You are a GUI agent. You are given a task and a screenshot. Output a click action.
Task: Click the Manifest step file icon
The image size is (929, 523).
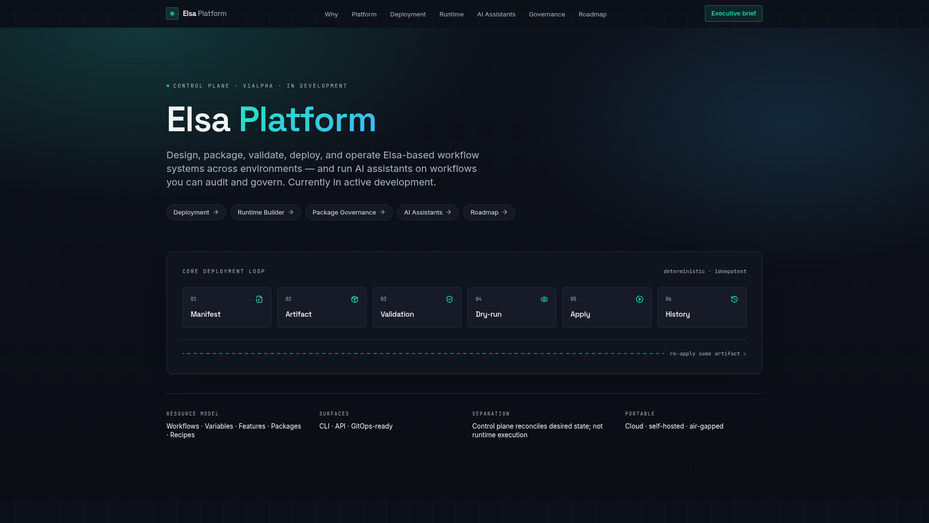point(259,299)
